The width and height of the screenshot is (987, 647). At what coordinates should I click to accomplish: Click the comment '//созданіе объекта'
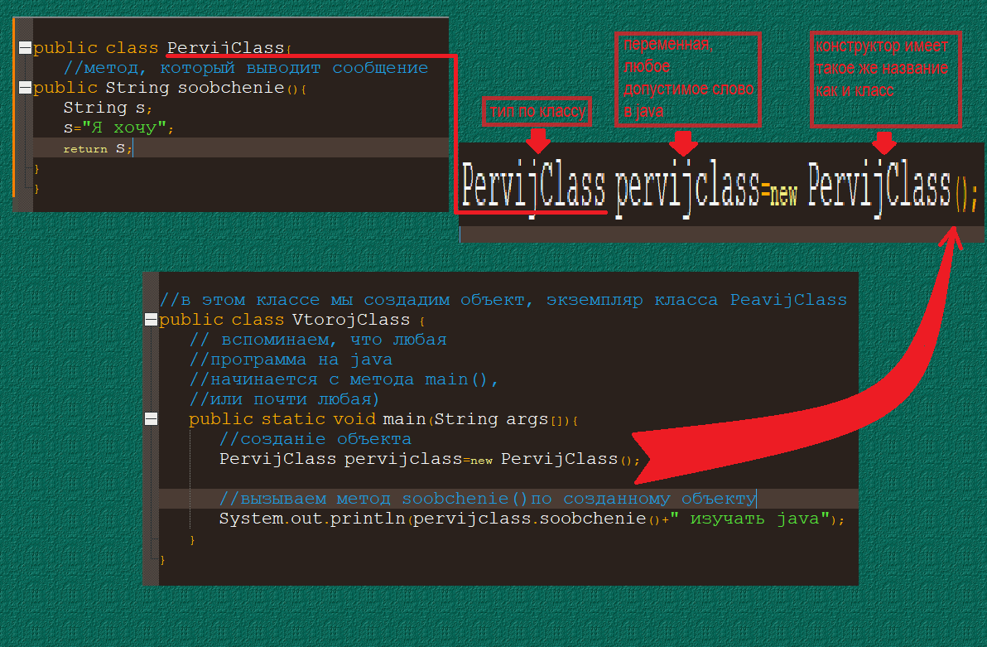coord(315,439)
